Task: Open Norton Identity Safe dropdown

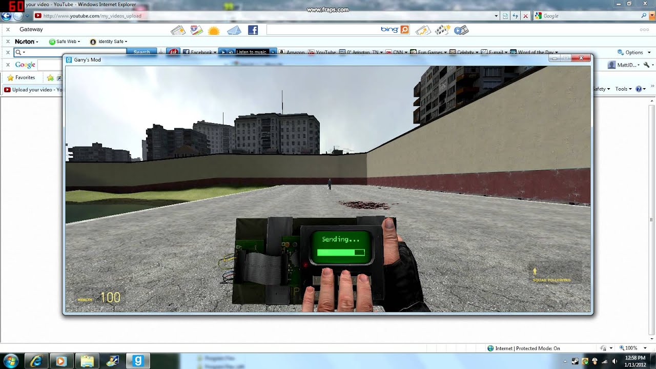Action: coord(109,42)
